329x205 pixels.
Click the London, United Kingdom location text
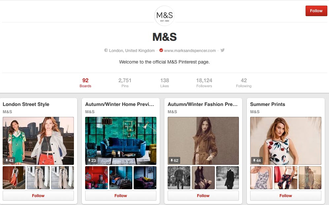pos(132,50)
